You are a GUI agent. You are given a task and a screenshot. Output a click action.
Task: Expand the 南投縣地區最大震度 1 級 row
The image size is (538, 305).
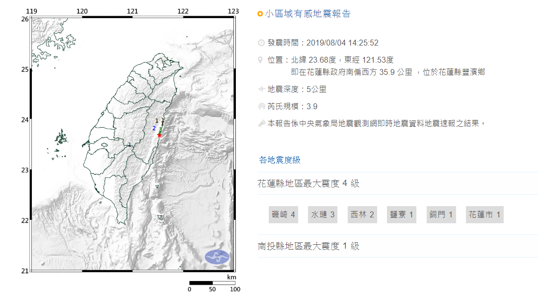point(308,246)
